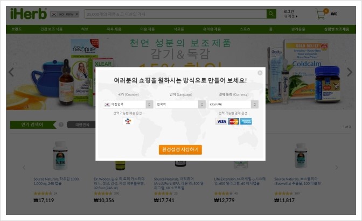362x221 pixels.
Task: Click star rating for Boswellia product
Action: 283,194
